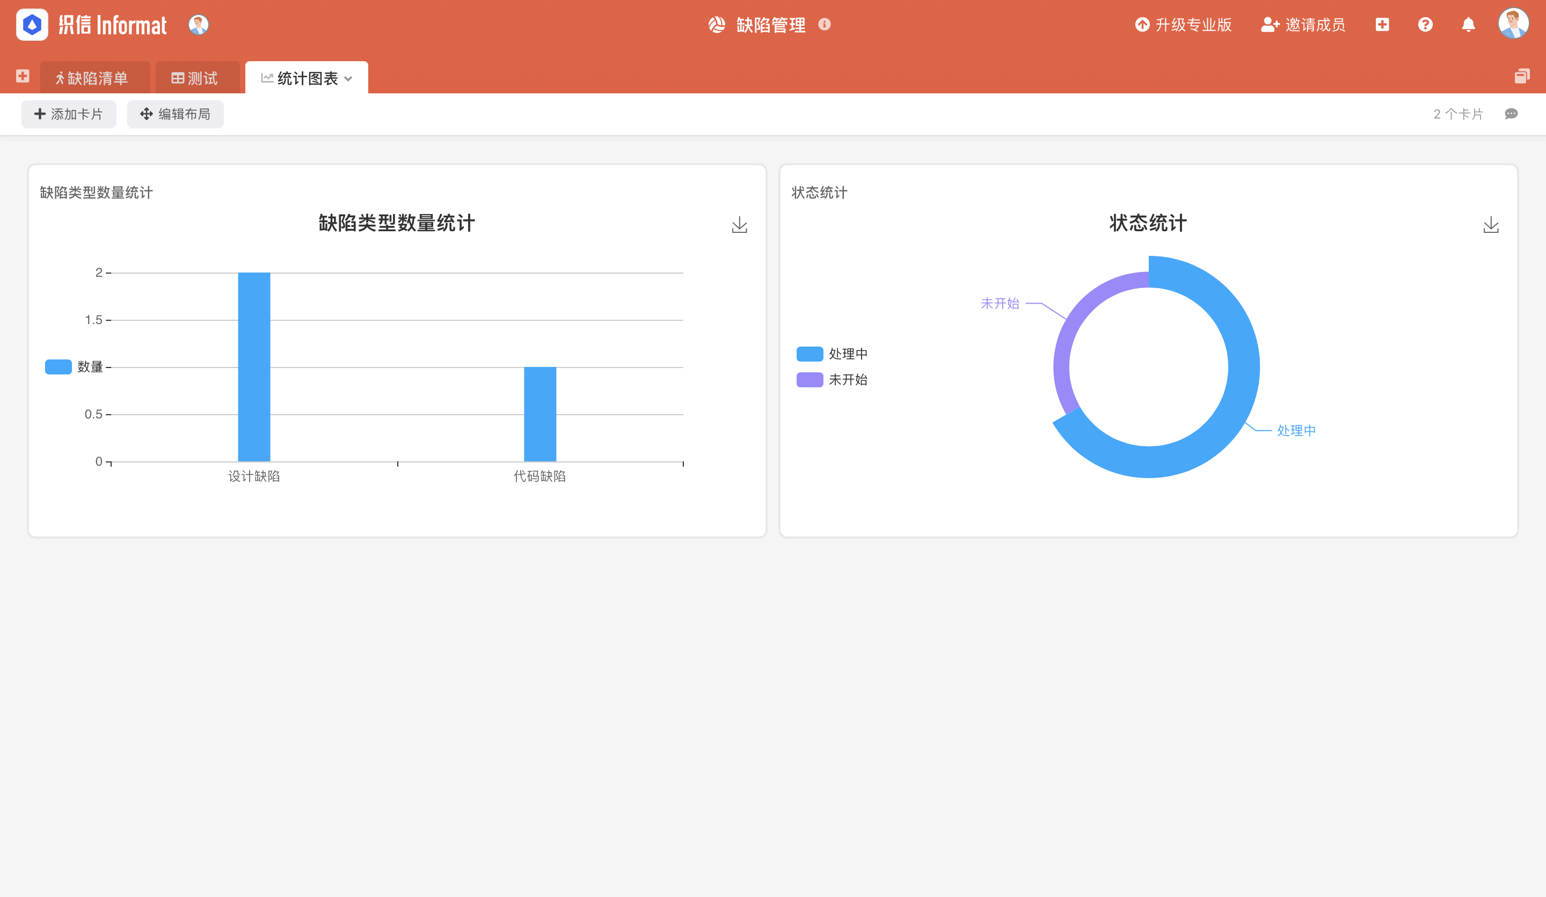Click the download icon on 状态统计
Image resolution: width=1546 pixels, height=897 pixels.
coord(1491,224)
